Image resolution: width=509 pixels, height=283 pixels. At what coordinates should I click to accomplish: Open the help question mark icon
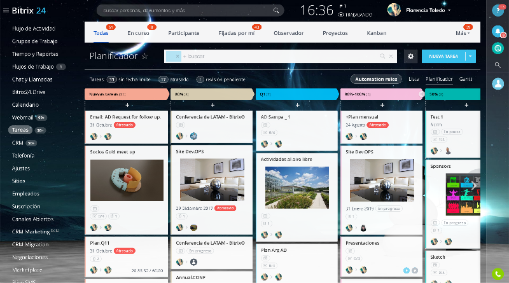coord(498,11)
